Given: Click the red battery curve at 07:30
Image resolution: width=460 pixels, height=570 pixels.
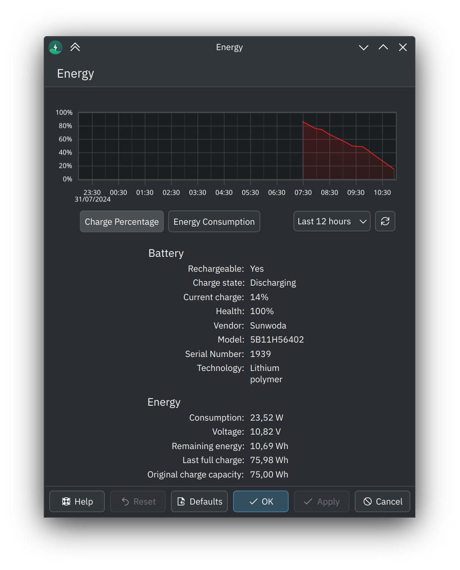Looking at the screenshot, I should 304,122.
